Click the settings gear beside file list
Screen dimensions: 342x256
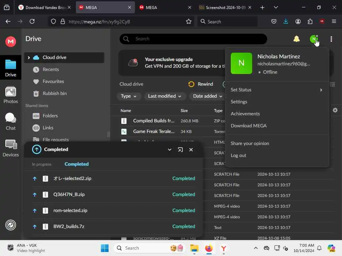(335, 110)
